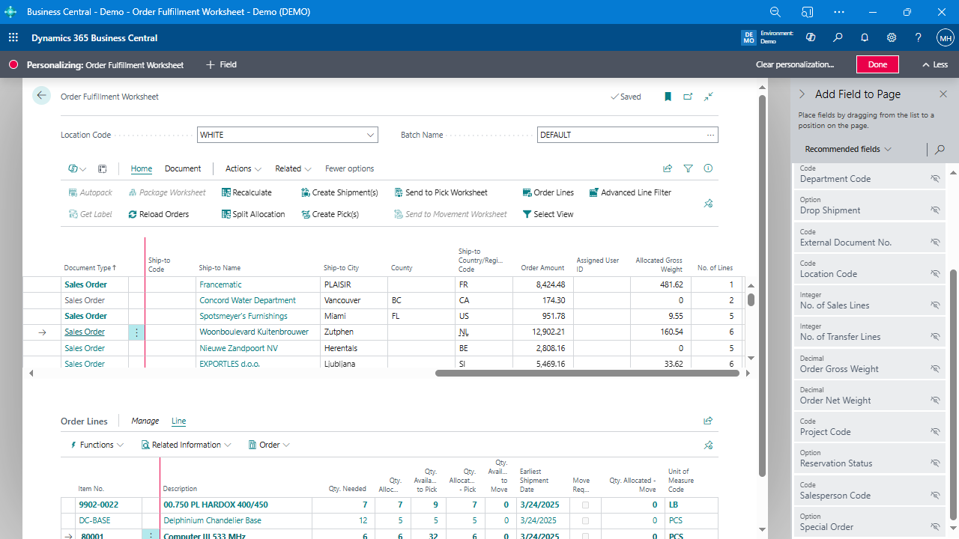Open the Location Code dropdown
Image resolution: width=959 pixels, height=539 pixels.
tap(370, 135)
